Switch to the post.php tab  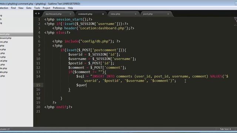pos(148,14)
